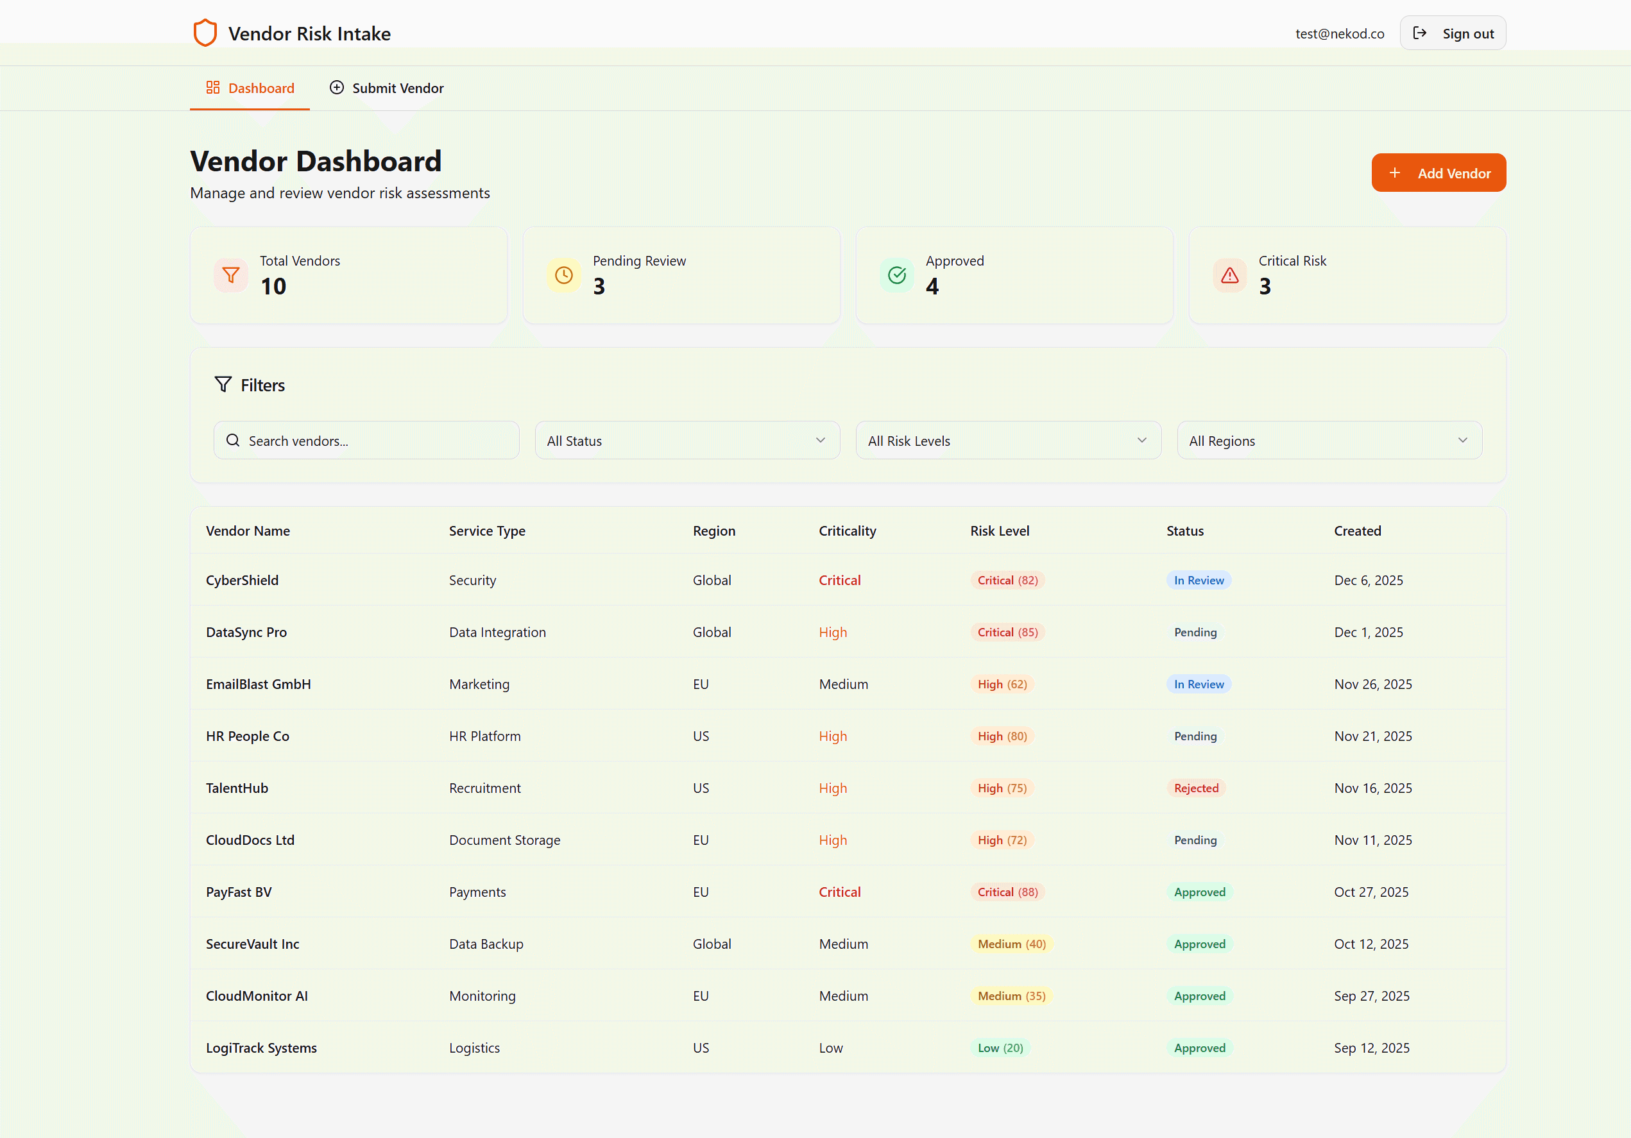Focus the Search vendors input field
The height and width of the screenshot is (1138, 1631).
377,441
